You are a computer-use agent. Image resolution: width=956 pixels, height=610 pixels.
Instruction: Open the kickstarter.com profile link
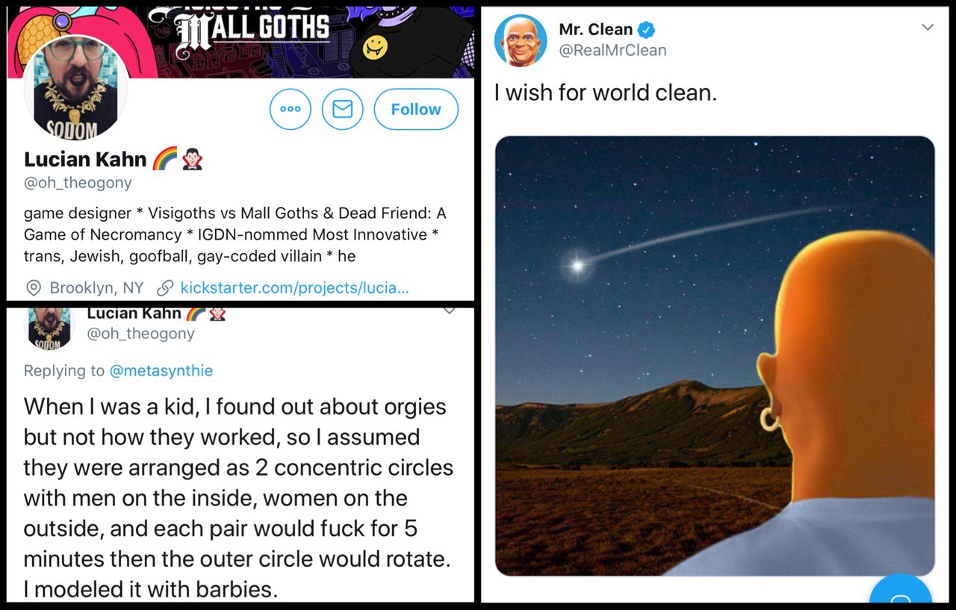tap(294, 287)
